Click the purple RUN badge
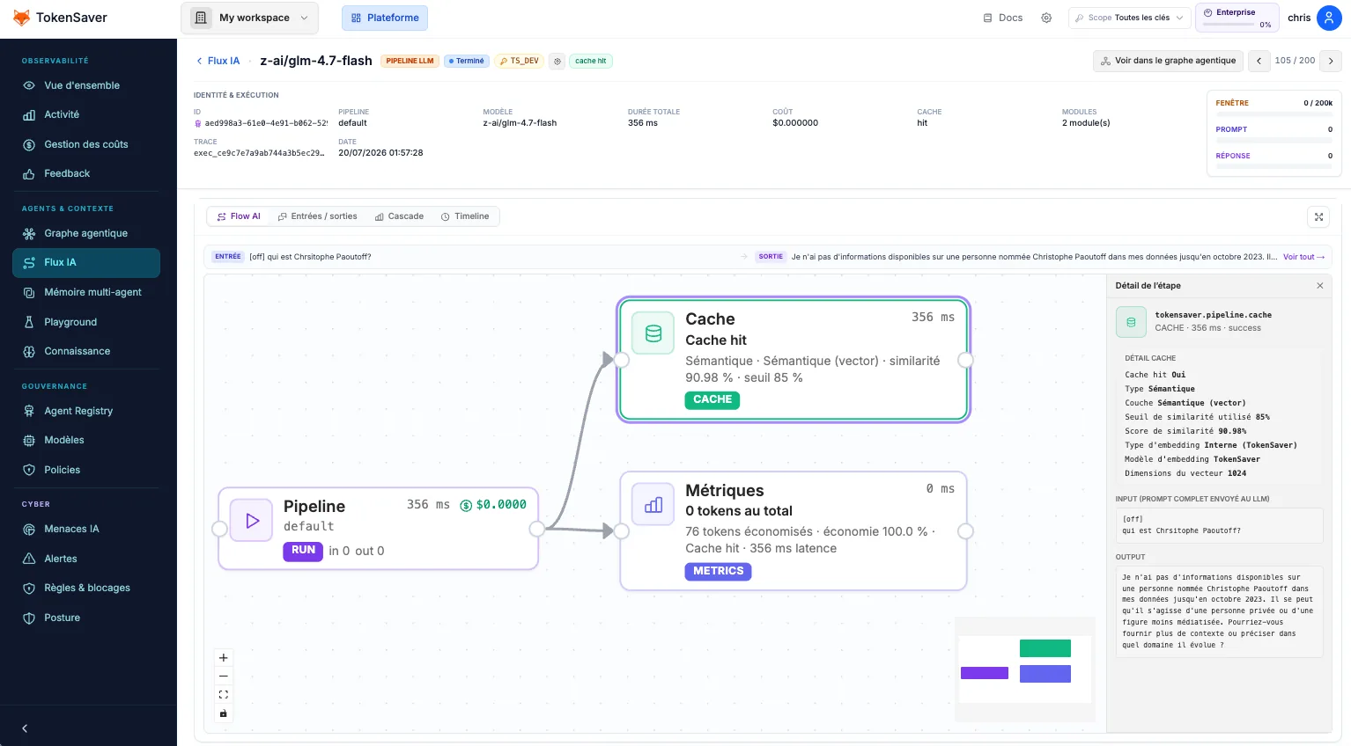This screenshot has height=746, width=1351. coord(303,551)
